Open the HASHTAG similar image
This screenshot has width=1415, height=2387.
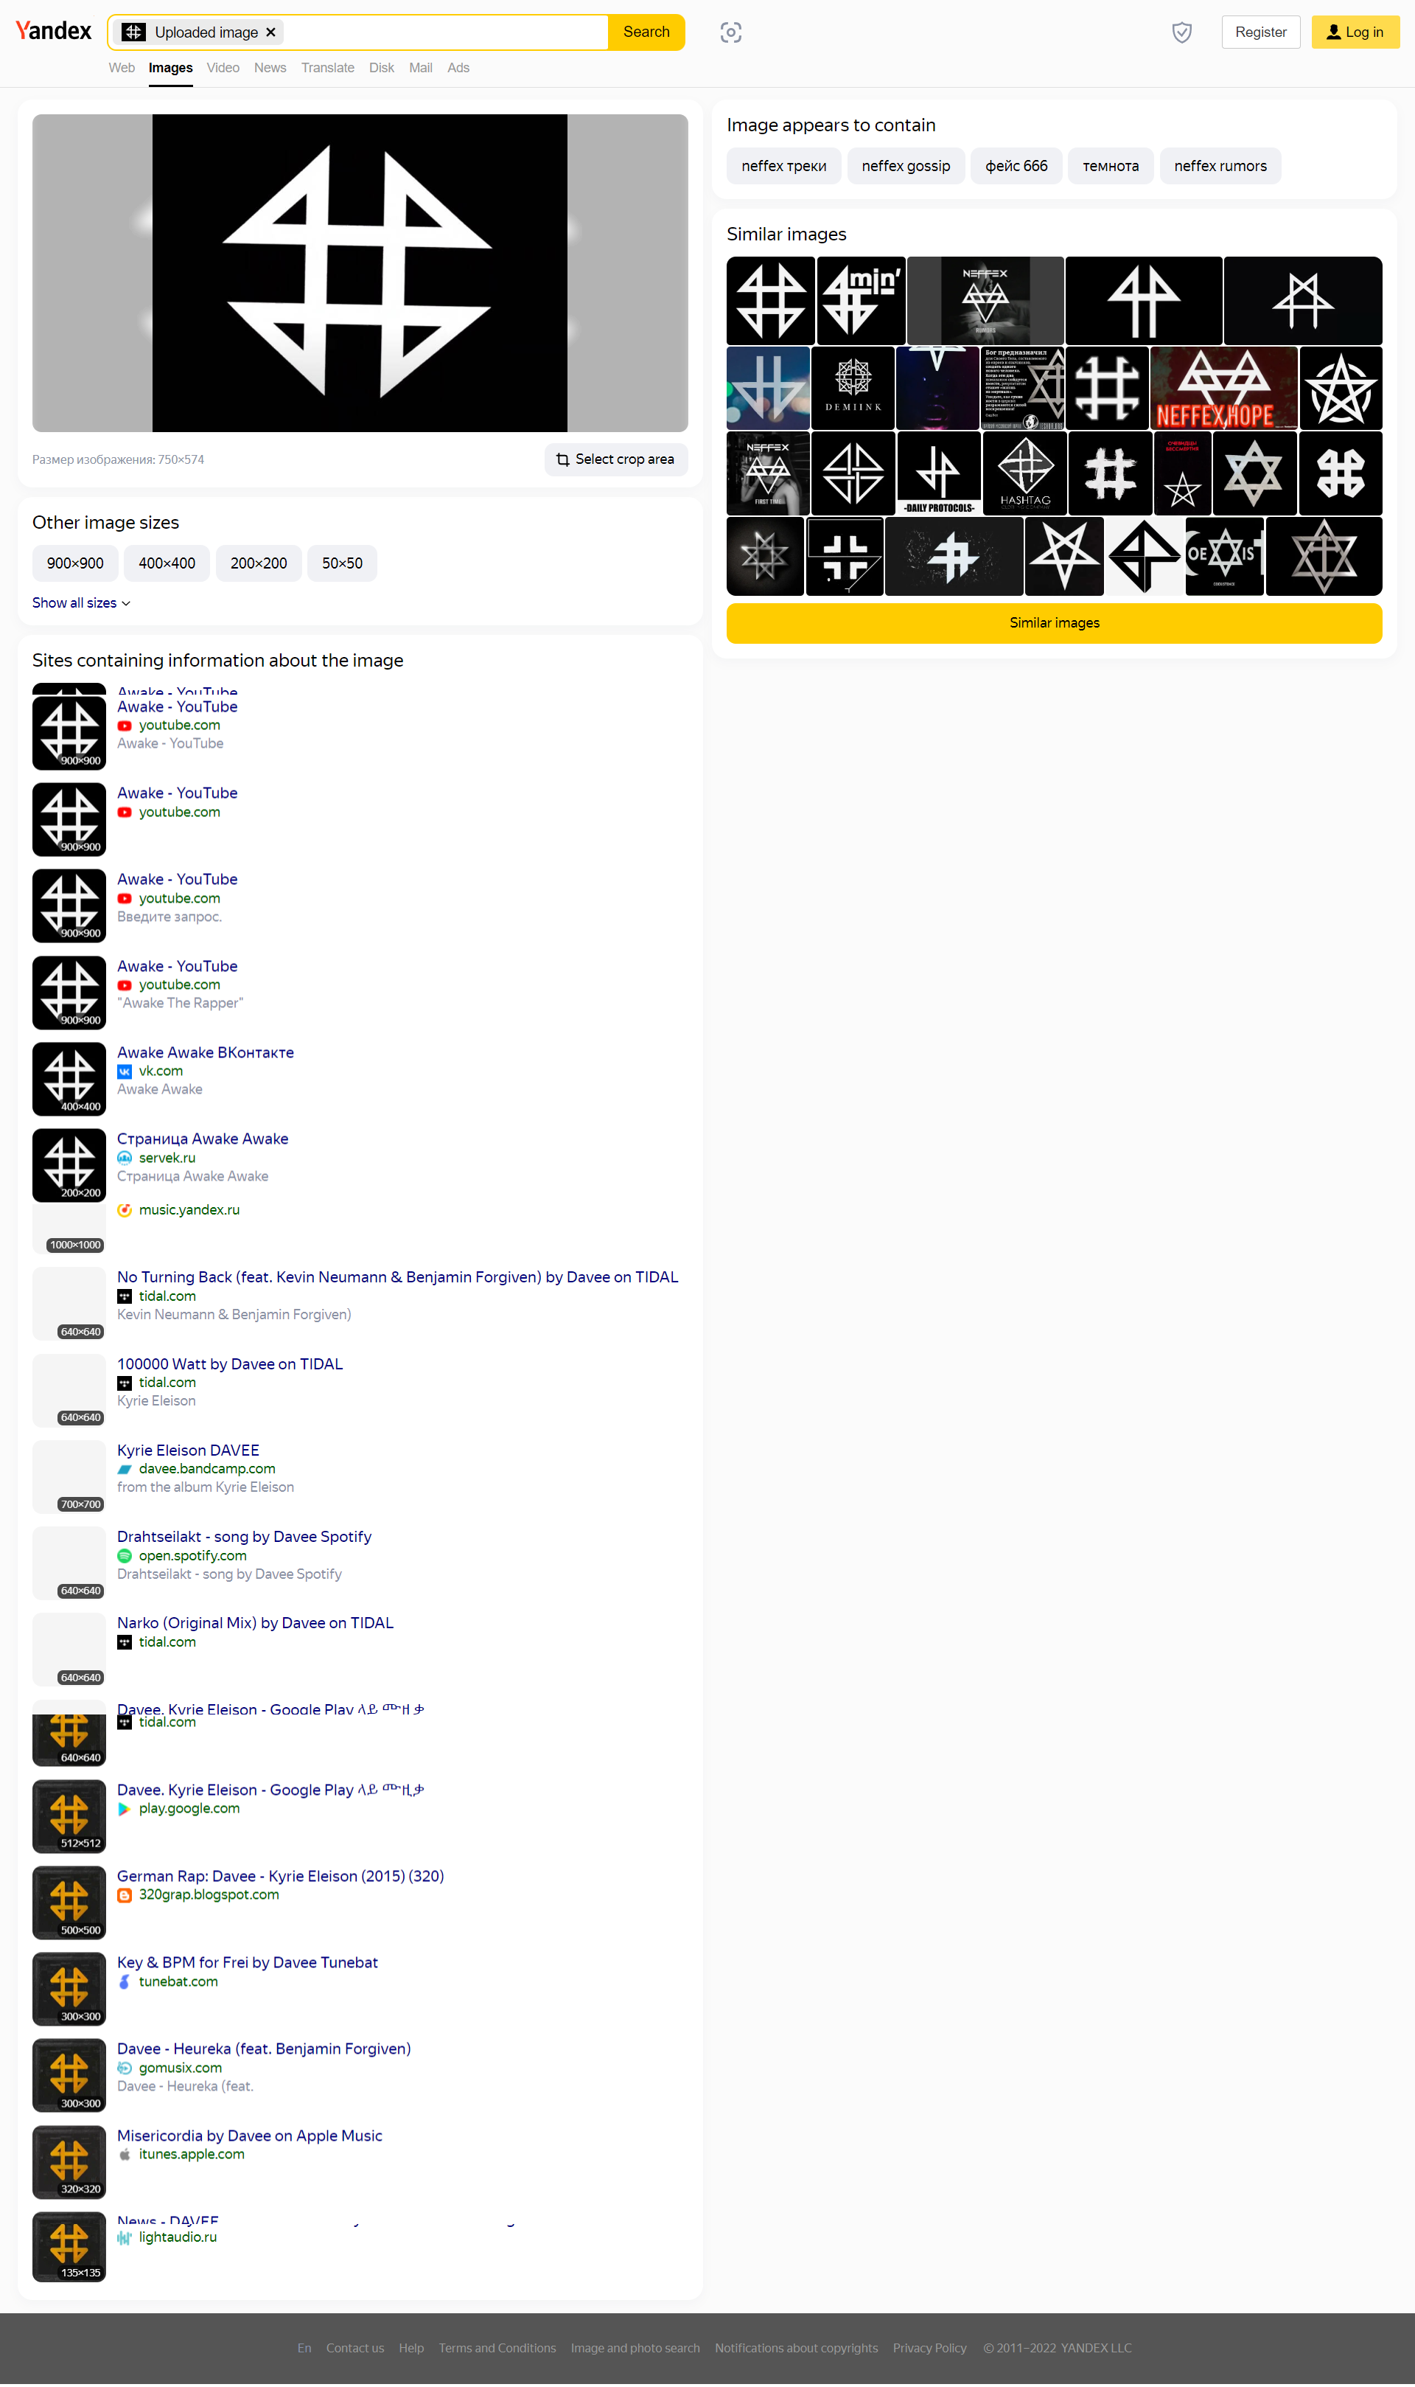click(x=1024, y=473)
